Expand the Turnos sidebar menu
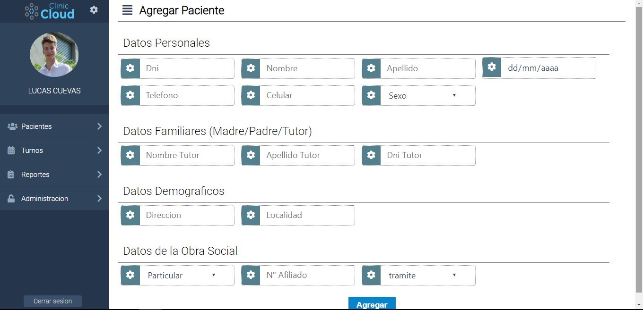This screenshot has width=643, height=310. (x=54, y=151)
